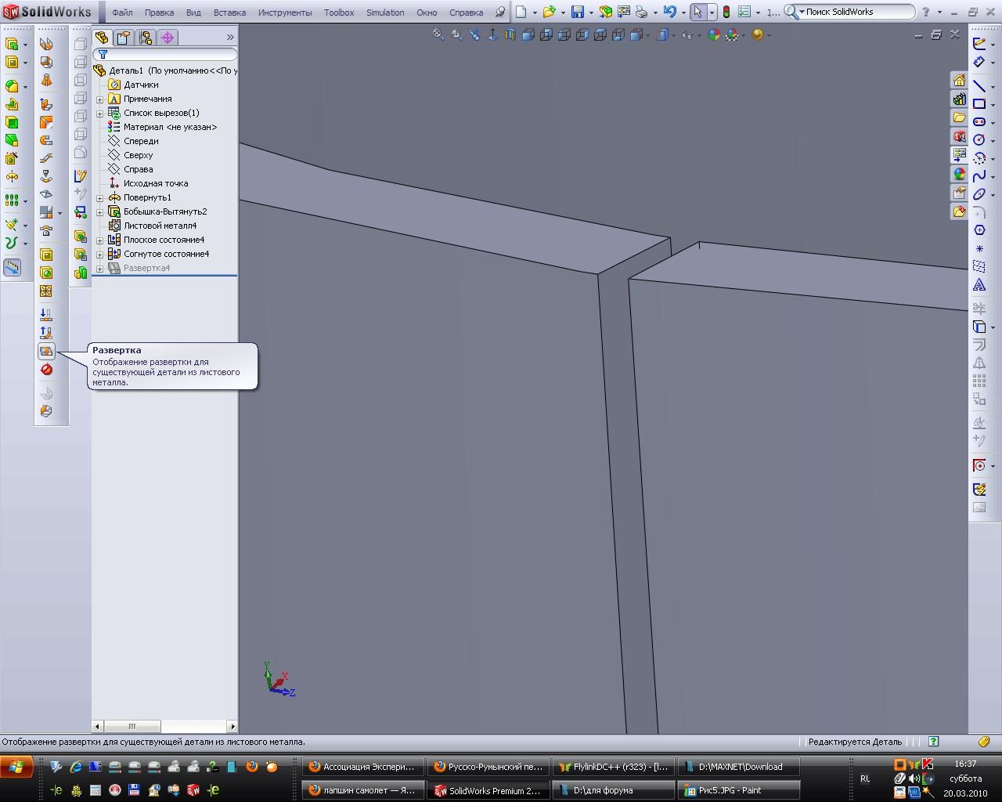Expand the Согнутое состояние4 node
Image resolution: width=1002 pixels, height=802 pixels.
tap(100, 255)
